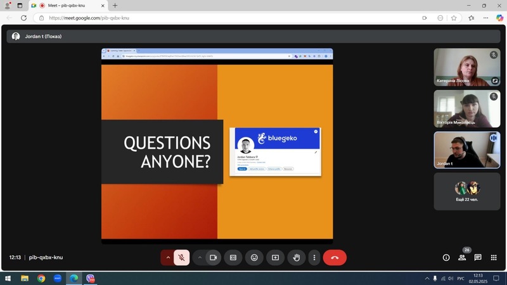Open a new browser tab
The image size is (507, 285).
coord(115,6)
